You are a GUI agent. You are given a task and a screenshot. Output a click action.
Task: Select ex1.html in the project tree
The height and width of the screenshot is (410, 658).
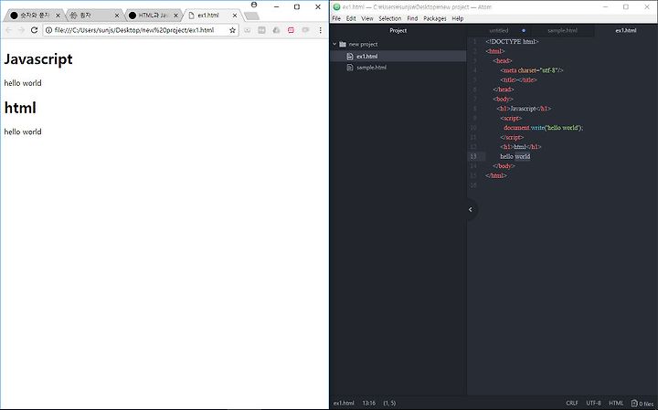(x=398, y=57)
